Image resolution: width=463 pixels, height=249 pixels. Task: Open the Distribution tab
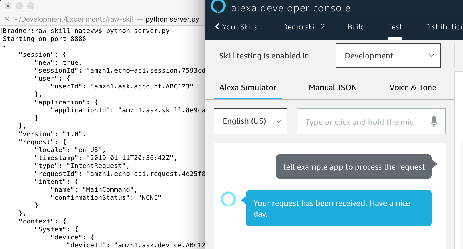pos(444,27)
